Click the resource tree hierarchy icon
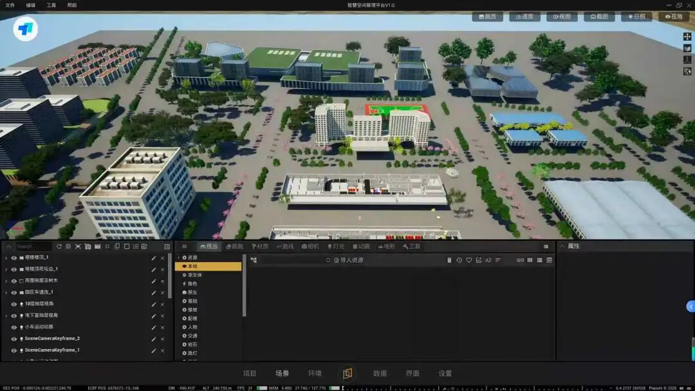Viewport: 695px width, 391px height. click(254, 260)
